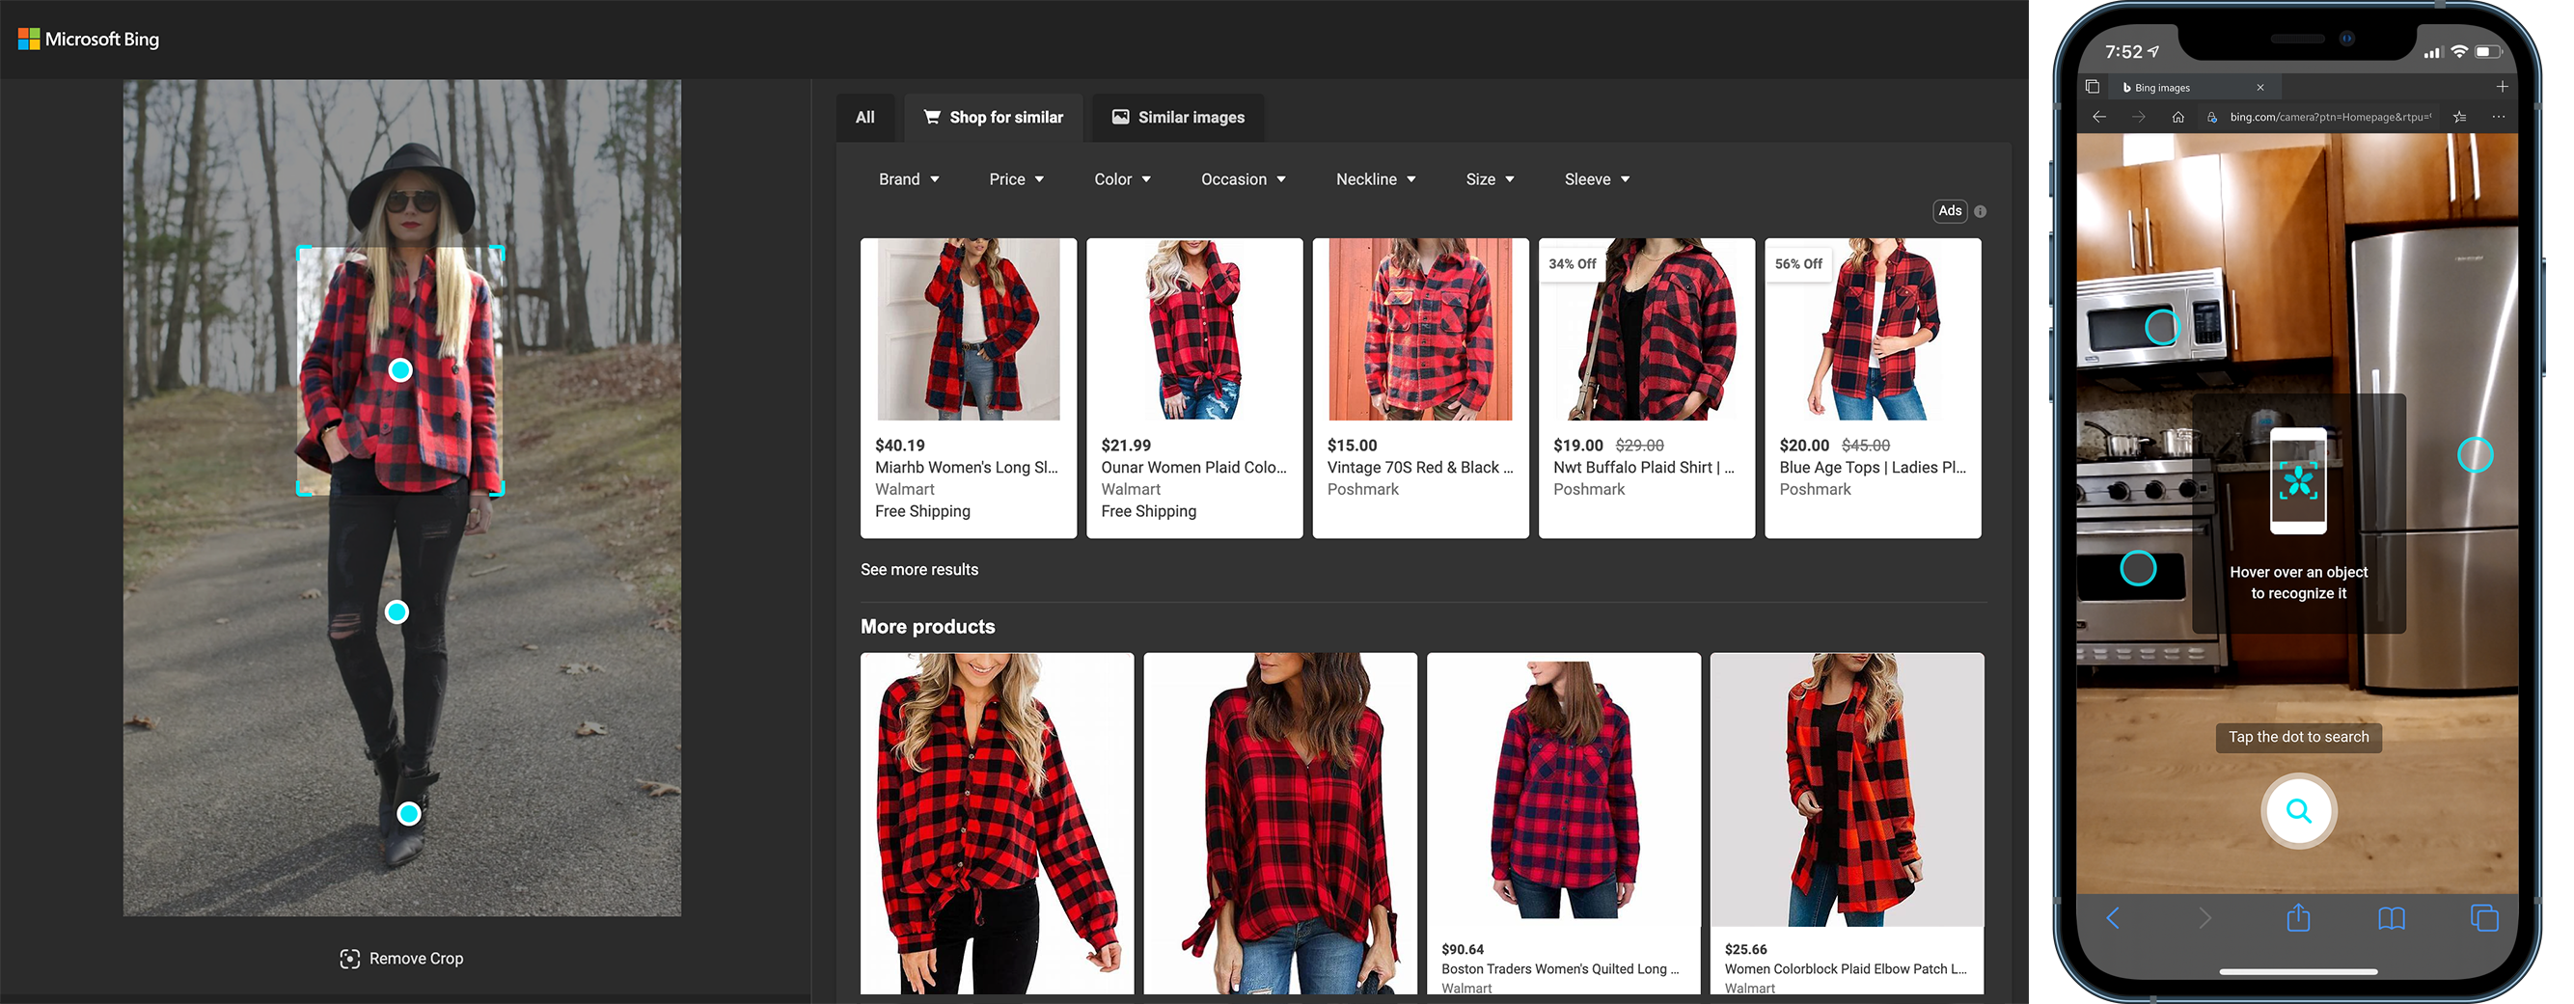The image size is (2574, 1004).
Task: Select the hotspot dot on the black jeans
Action: [x=397, y=611]
